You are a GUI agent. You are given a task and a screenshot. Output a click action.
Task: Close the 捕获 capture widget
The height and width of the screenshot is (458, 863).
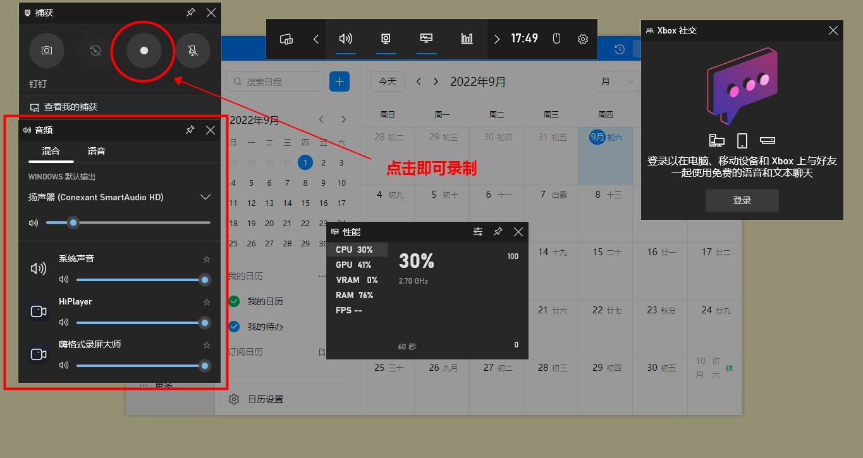point(211,13)
